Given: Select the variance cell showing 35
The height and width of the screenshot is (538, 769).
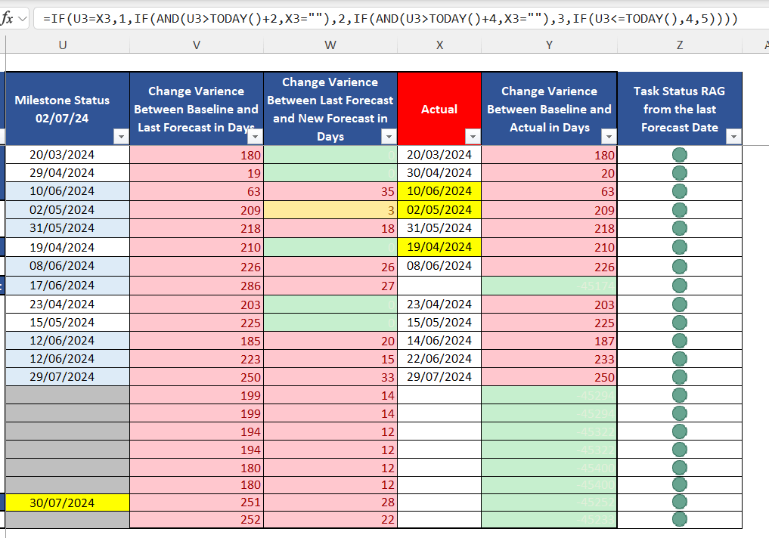Looking at the screenshot, I should (330, 191).
